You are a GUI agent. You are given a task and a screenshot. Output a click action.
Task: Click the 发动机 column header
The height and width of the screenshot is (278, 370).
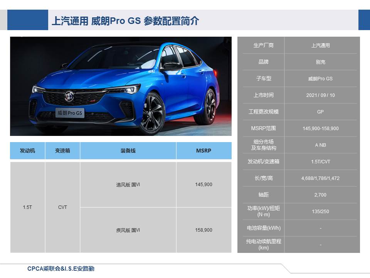pos(27,151)
